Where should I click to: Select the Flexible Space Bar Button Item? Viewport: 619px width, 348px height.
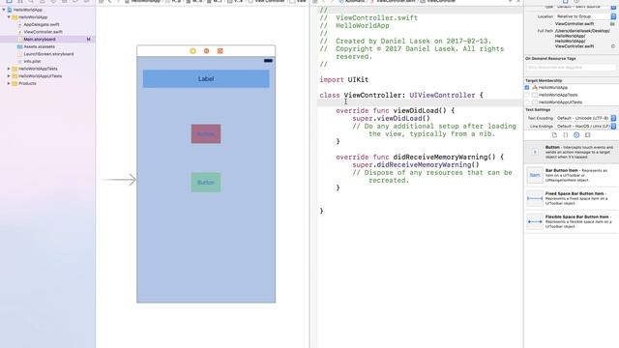click(572, 221)
